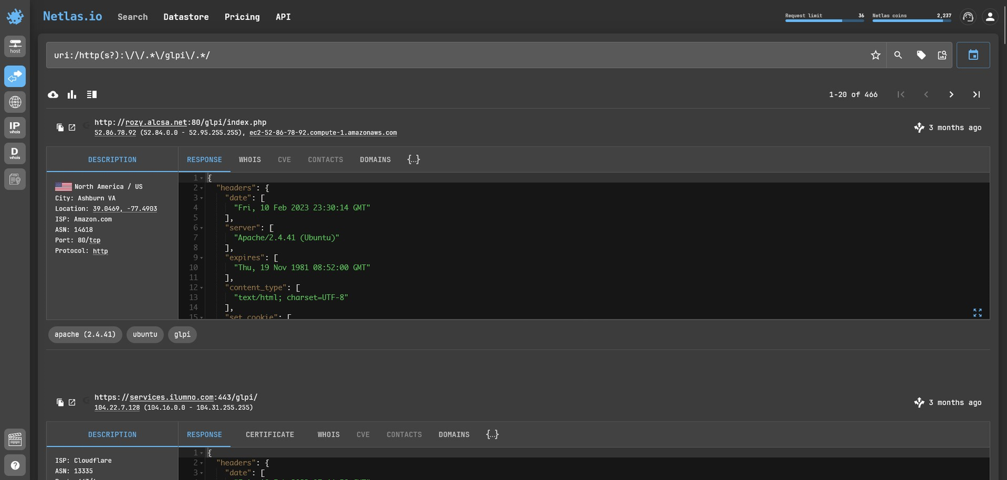Click the Request limit progress bar
Screen dimensions: 1007x480
point(825,21)
